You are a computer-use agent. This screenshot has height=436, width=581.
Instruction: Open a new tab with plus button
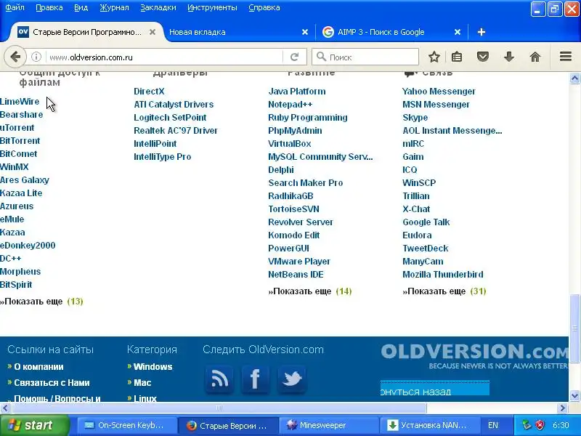[482, 32]
